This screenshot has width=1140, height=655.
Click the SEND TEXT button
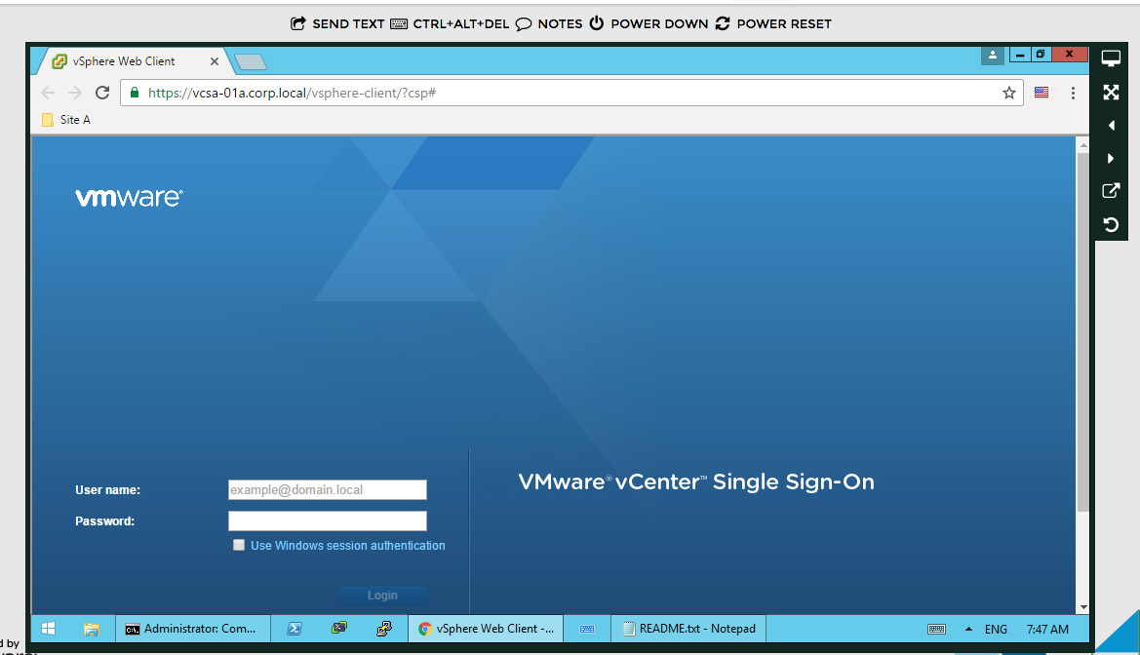338,23
